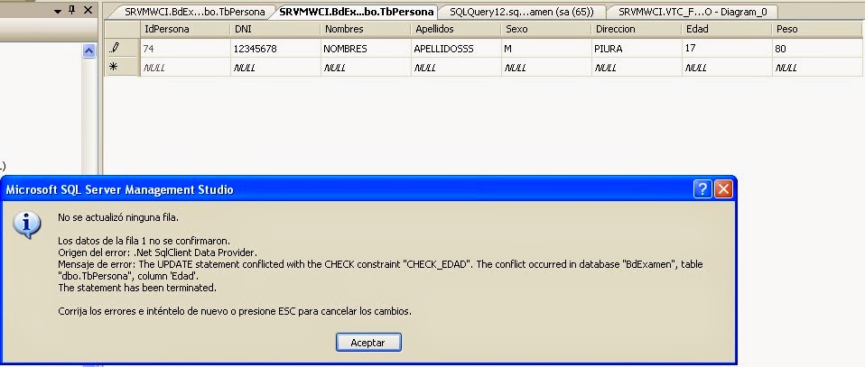Click the NULL cell under Nombres
This screenshot has width=865, height=367.
366,68
